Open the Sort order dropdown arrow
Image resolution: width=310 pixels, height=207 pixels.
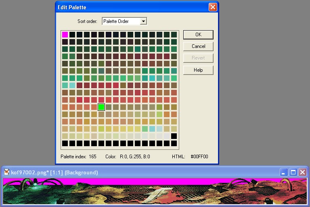(x=144, y=21)
